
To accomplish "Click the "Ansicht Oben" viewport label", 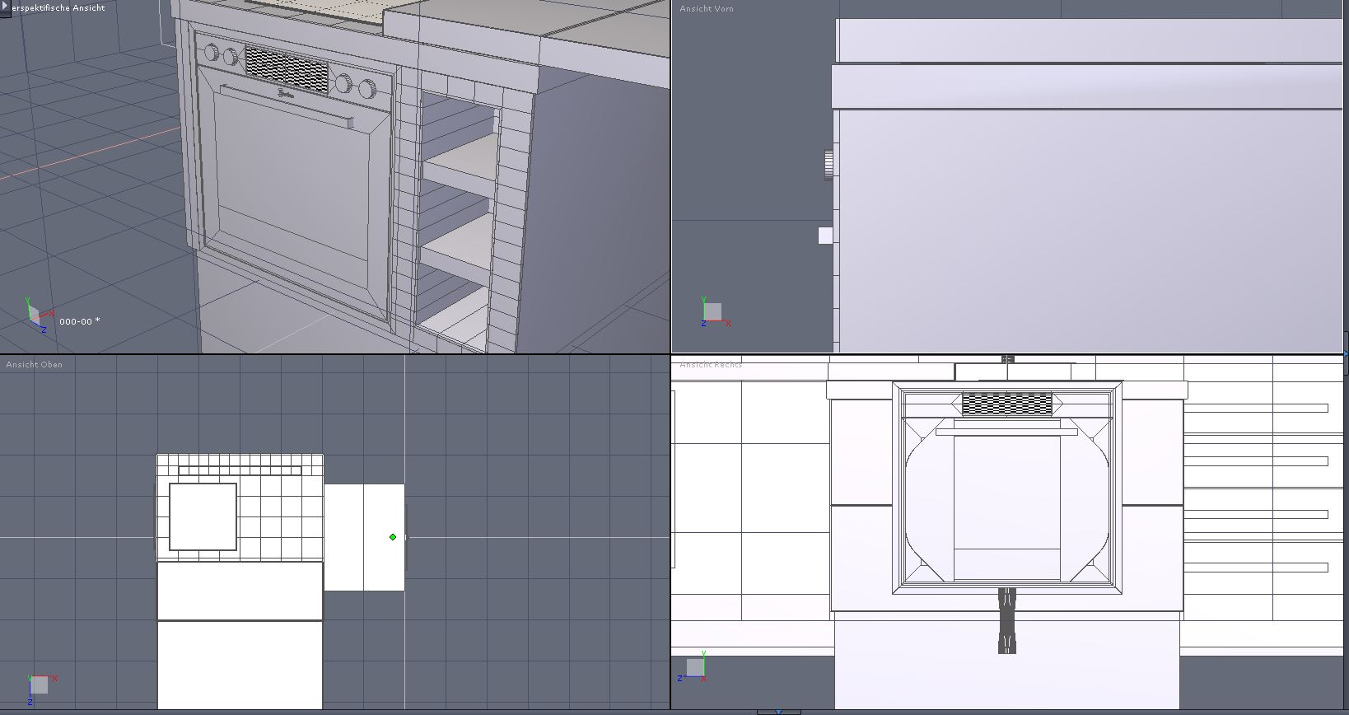I will 35,364.
